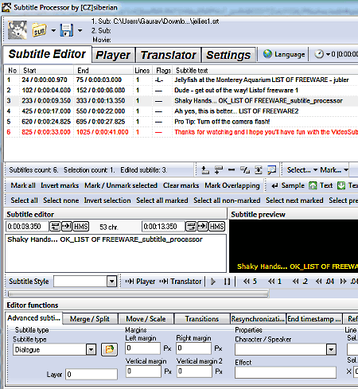The width and height of the screenshot is (358, 389).
Task: Click the playback position slider bar
Action: [138, 294]
